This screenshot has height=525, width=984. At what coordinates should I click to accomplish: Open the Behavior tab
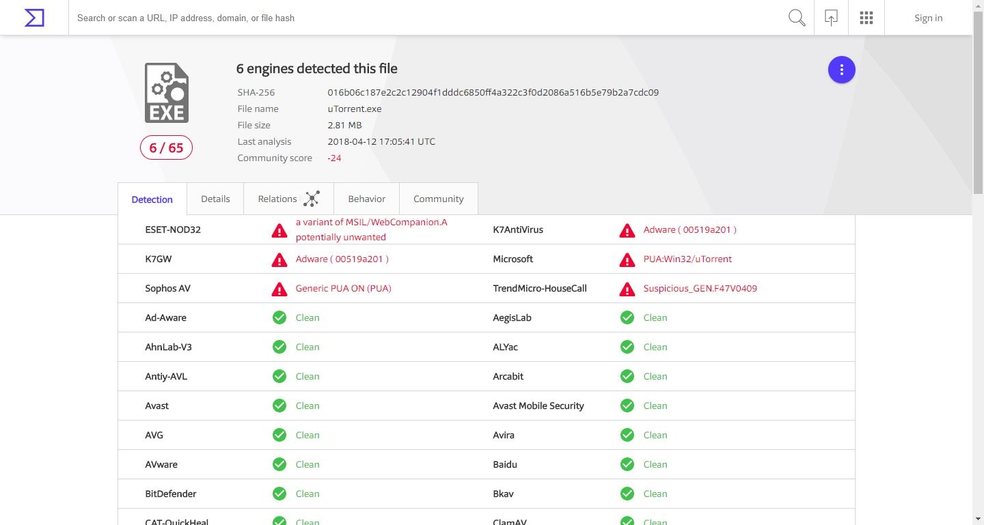point(366,199)
